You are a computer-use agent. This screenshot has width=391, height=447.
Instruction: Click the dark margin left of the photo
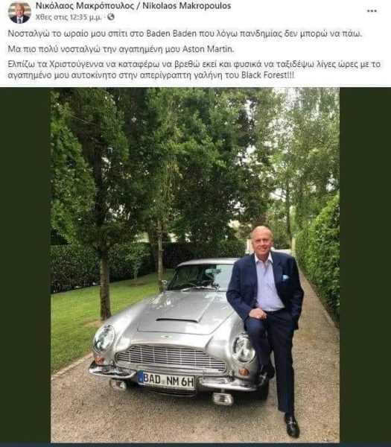coord(25,265)
